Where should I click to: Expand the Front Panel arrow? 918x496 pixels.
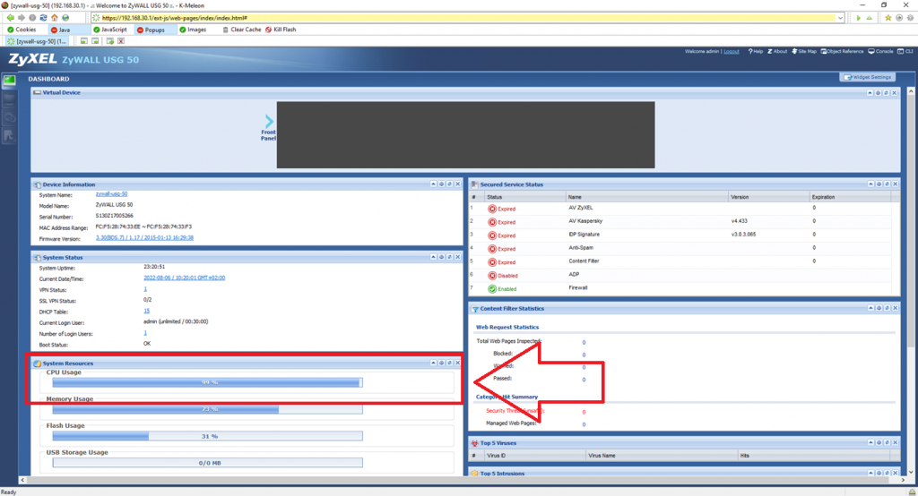[x=269, y=122]
